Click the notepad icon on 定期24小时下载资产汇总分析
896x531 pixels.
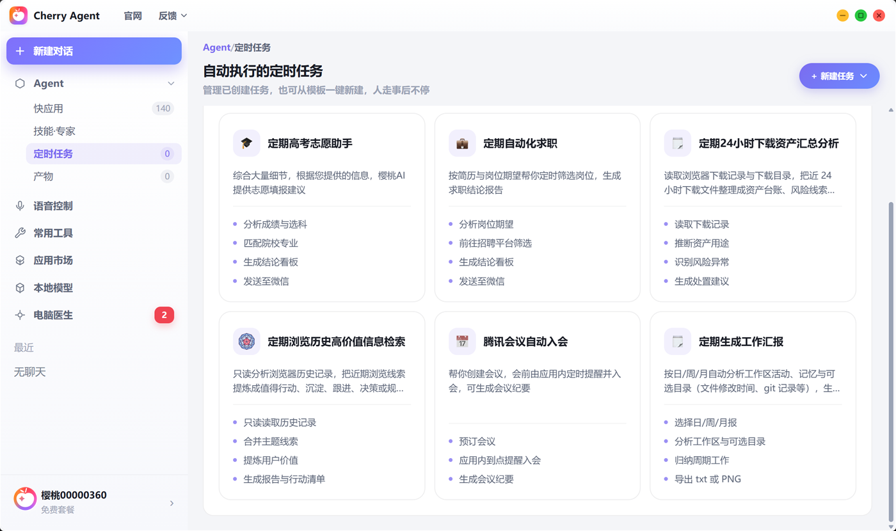(677, 143)
